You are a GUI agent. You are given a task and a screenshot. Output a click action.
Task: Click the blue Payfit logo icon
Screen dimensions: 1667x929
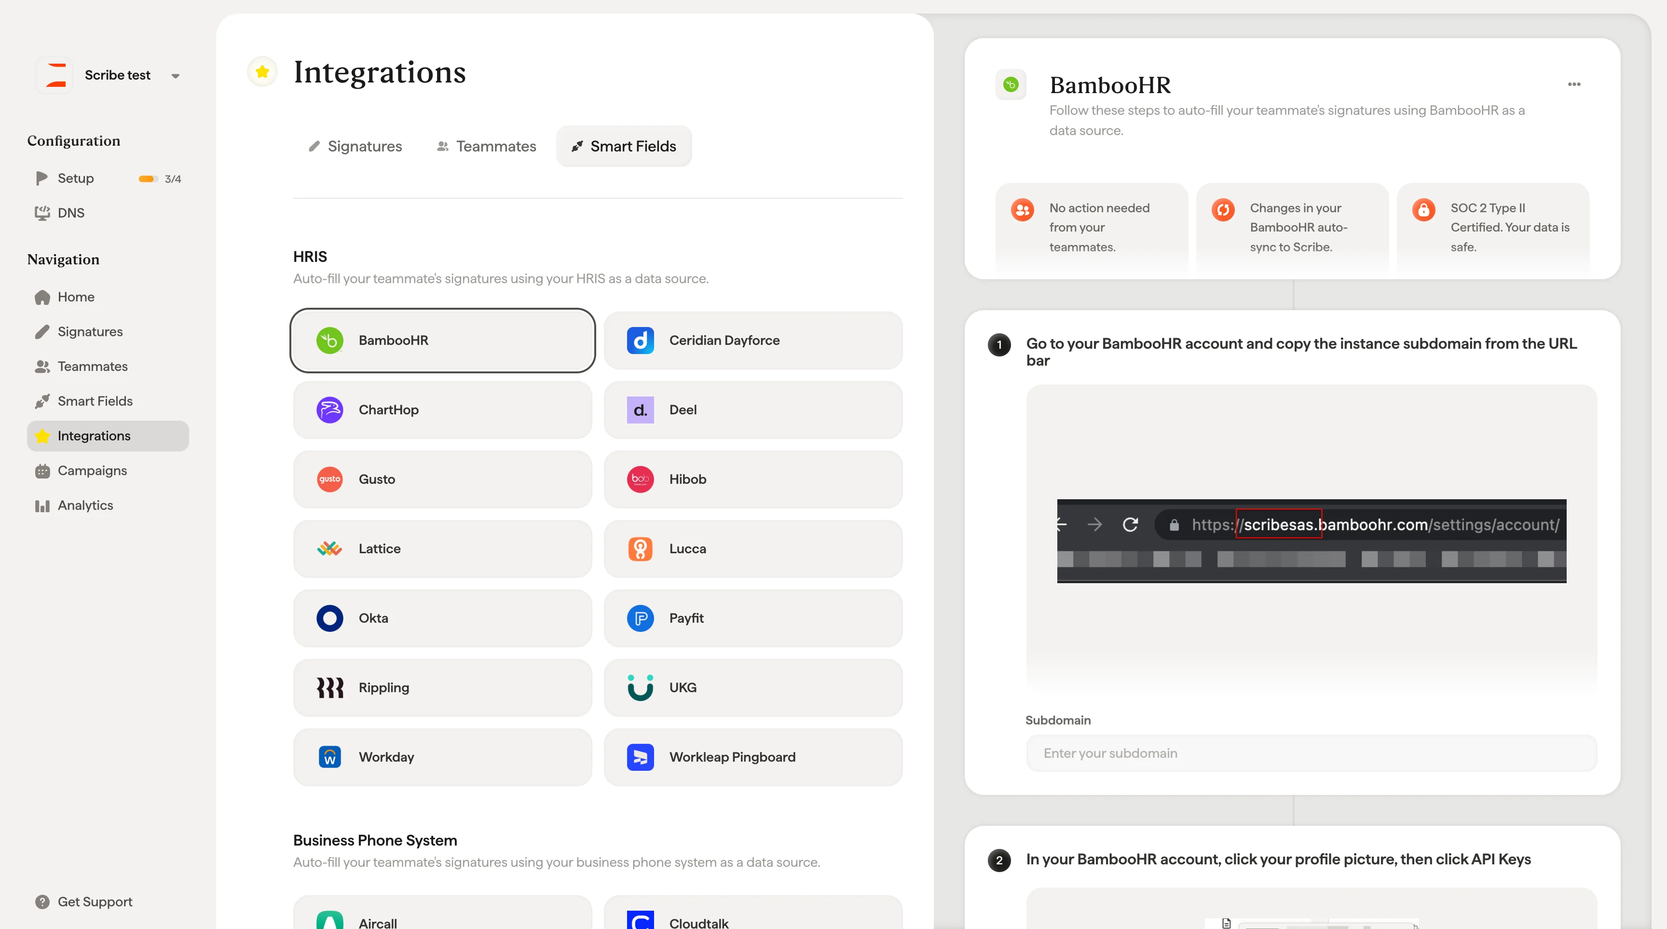point(640,618)
